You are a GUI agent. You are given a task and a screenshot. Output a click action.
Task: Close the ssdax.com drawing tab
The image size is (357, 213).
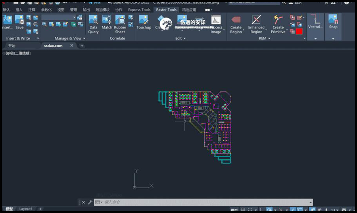point(72,45)
